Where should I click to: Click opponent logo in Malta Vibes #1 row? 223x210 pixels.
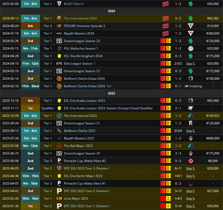click(x=191, y=184)
